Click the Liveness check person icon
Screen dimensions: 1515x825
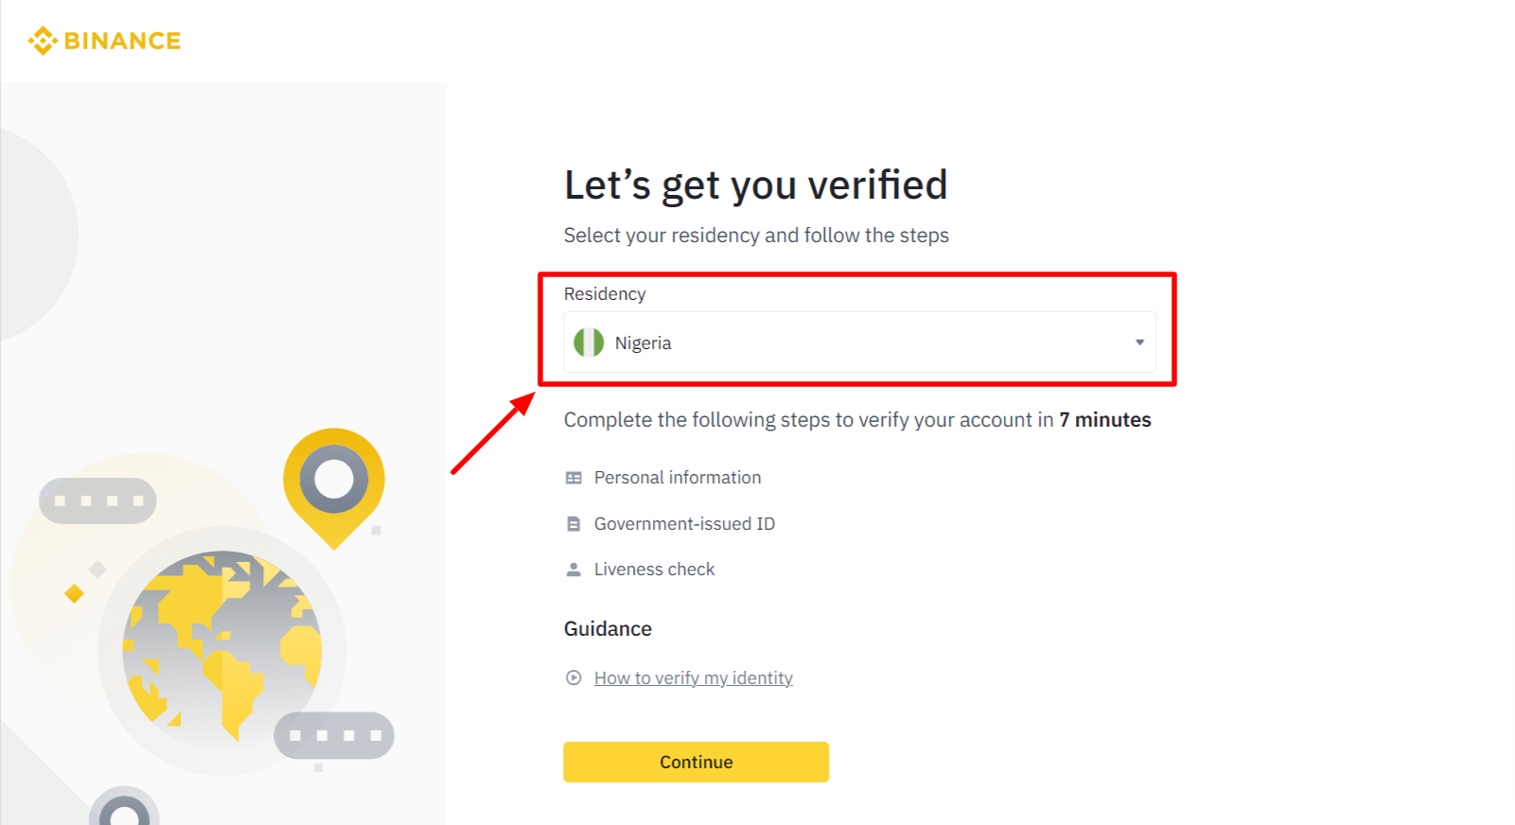(573, 570)
